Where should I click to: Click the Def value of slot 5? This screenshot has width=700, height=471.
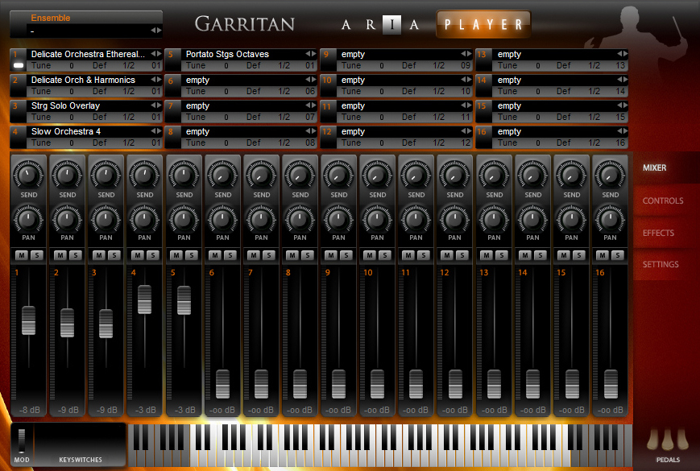point(254,65)
